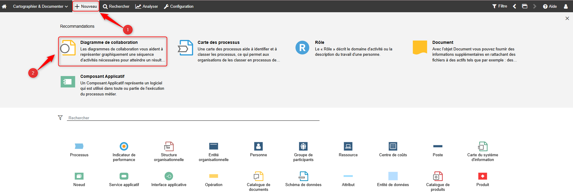
Task: Click the window tabs icon
Action: [525, 6]
